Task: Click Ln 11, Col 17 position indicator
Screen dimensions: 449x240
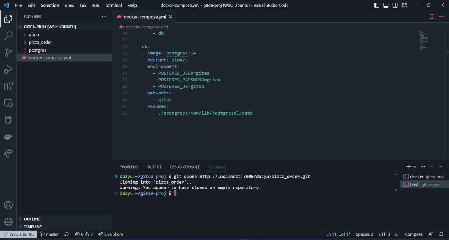Action: point(338,234)
